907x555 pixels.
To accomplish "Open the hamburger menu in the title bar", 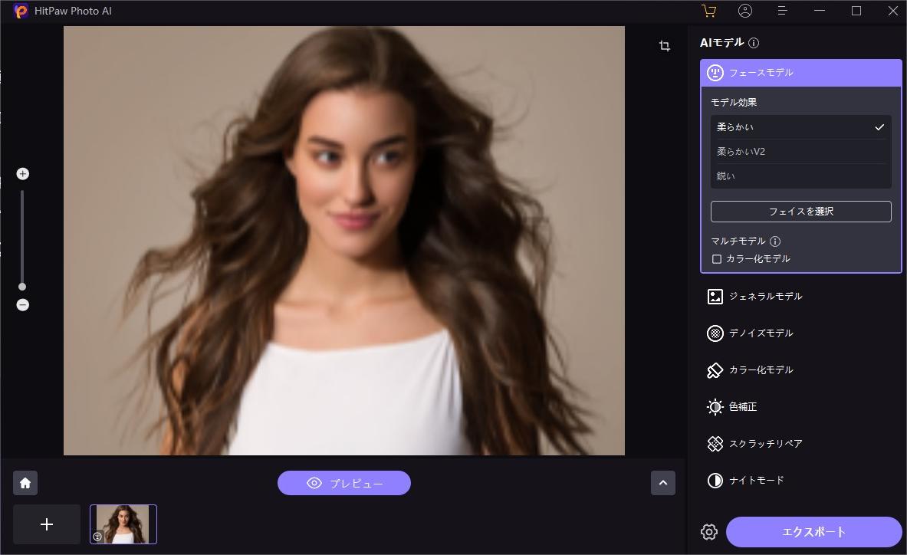I will click(781, 11).
